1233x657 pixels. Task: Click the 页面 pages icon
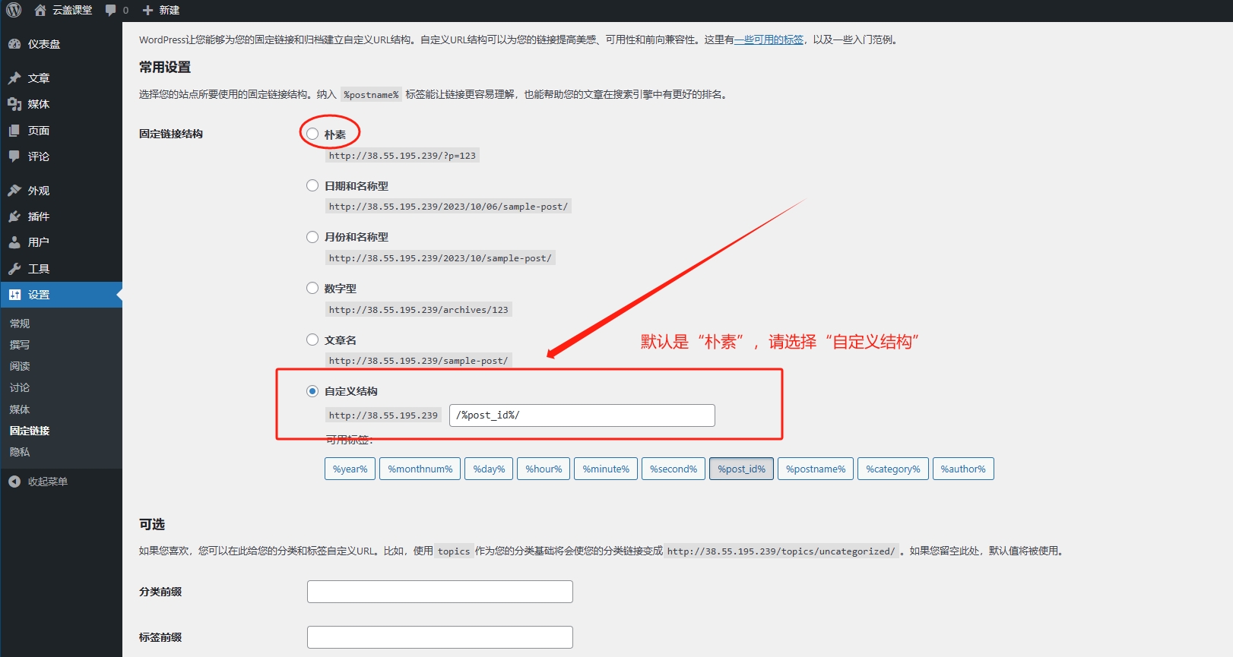(x=14, y=131)
